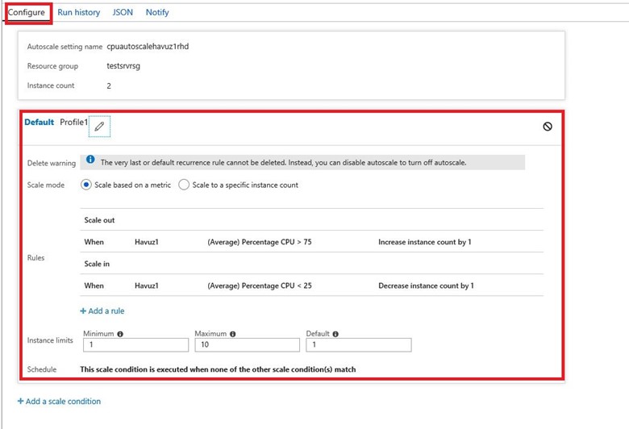
Task: Open the Configure tab
Action: pyautogui.click(x=27, y=13)
